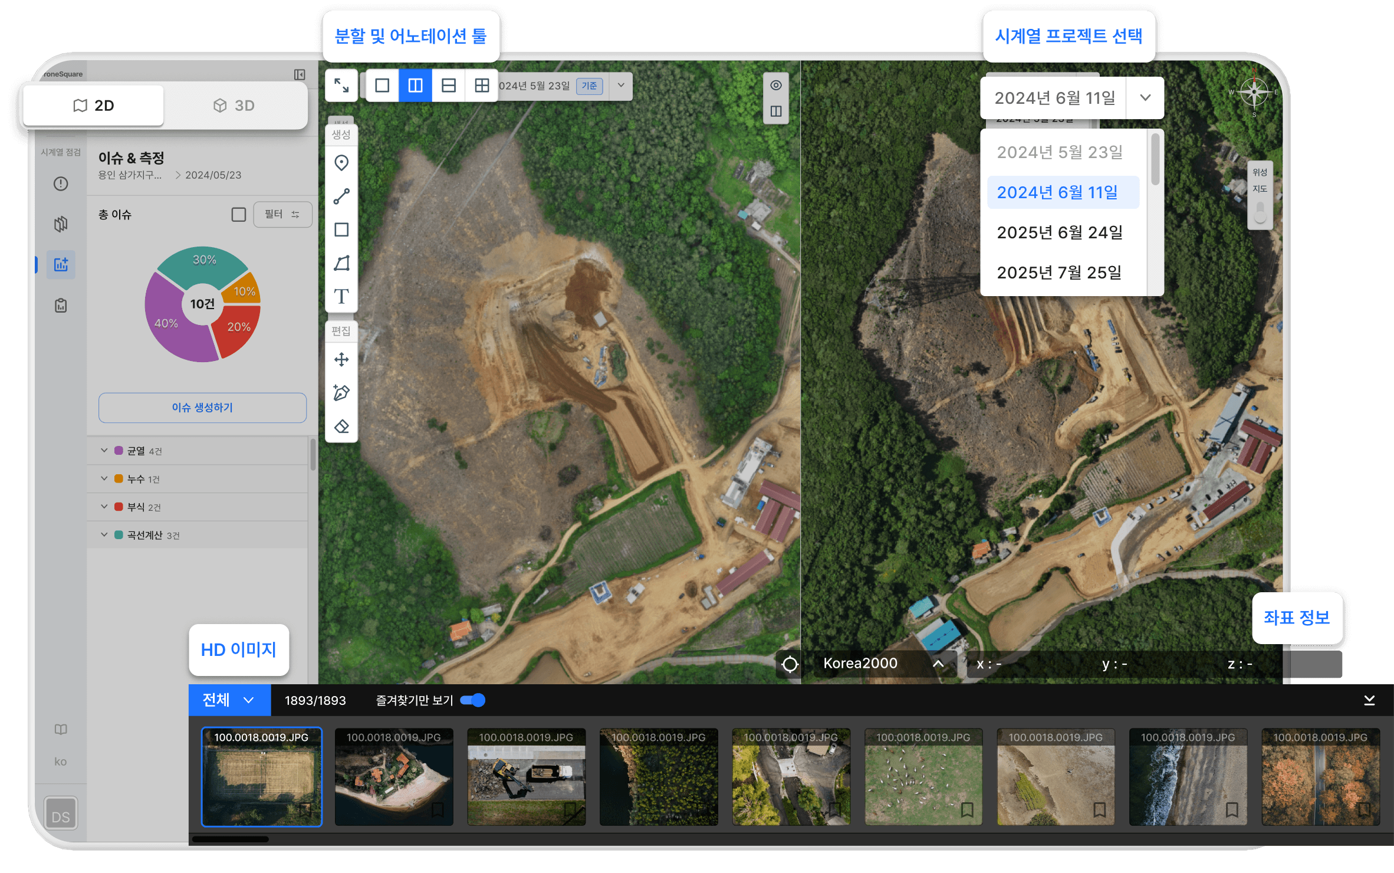
Task: Select the text annotation tool
Action: point(341,296)
